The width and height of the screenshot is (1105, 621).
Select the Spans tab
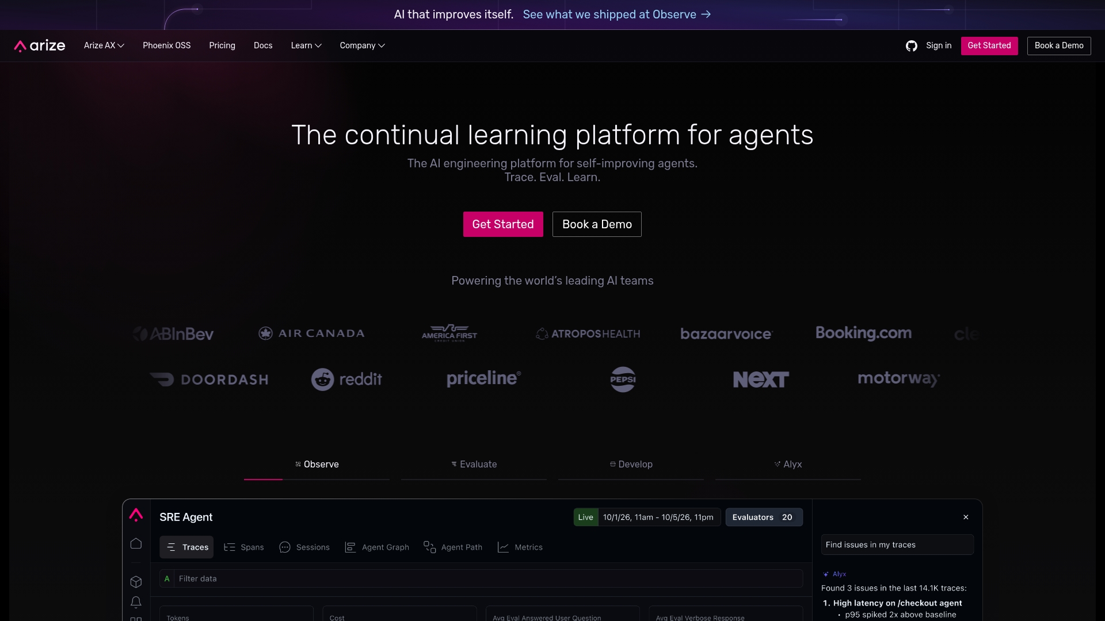pyautogui.click(x=244, y=547)
